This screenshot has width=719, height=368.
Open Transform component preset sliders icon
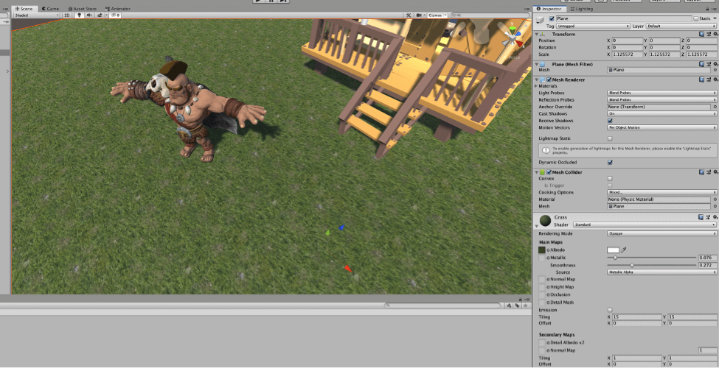tap(709, 35)
